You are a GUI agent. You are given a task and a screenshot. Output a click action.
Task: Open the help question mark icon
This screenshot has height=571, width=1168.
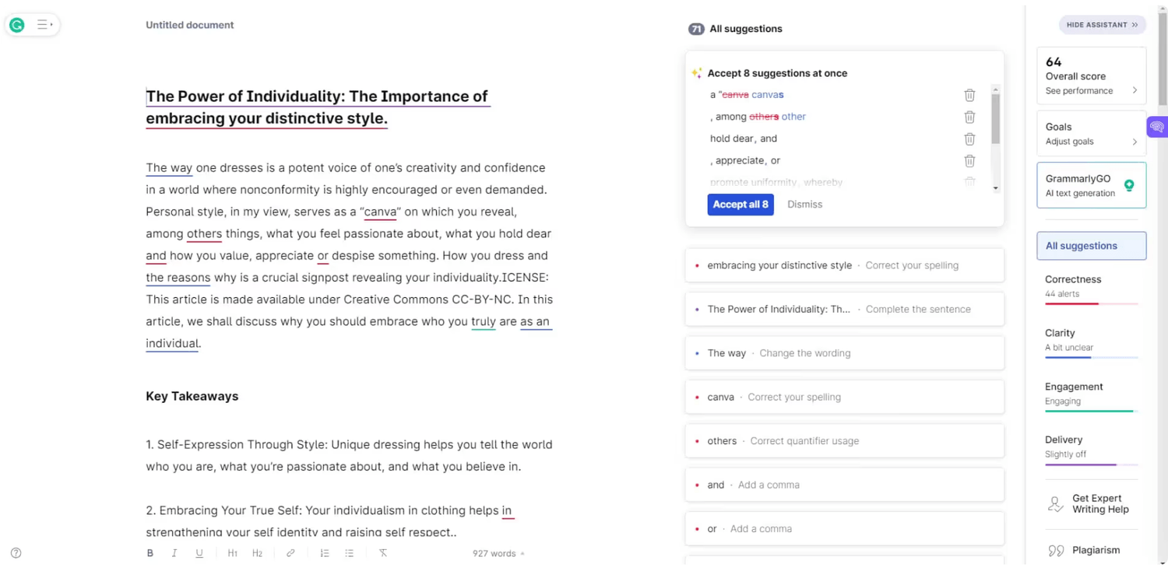click(x=16, y=553)
